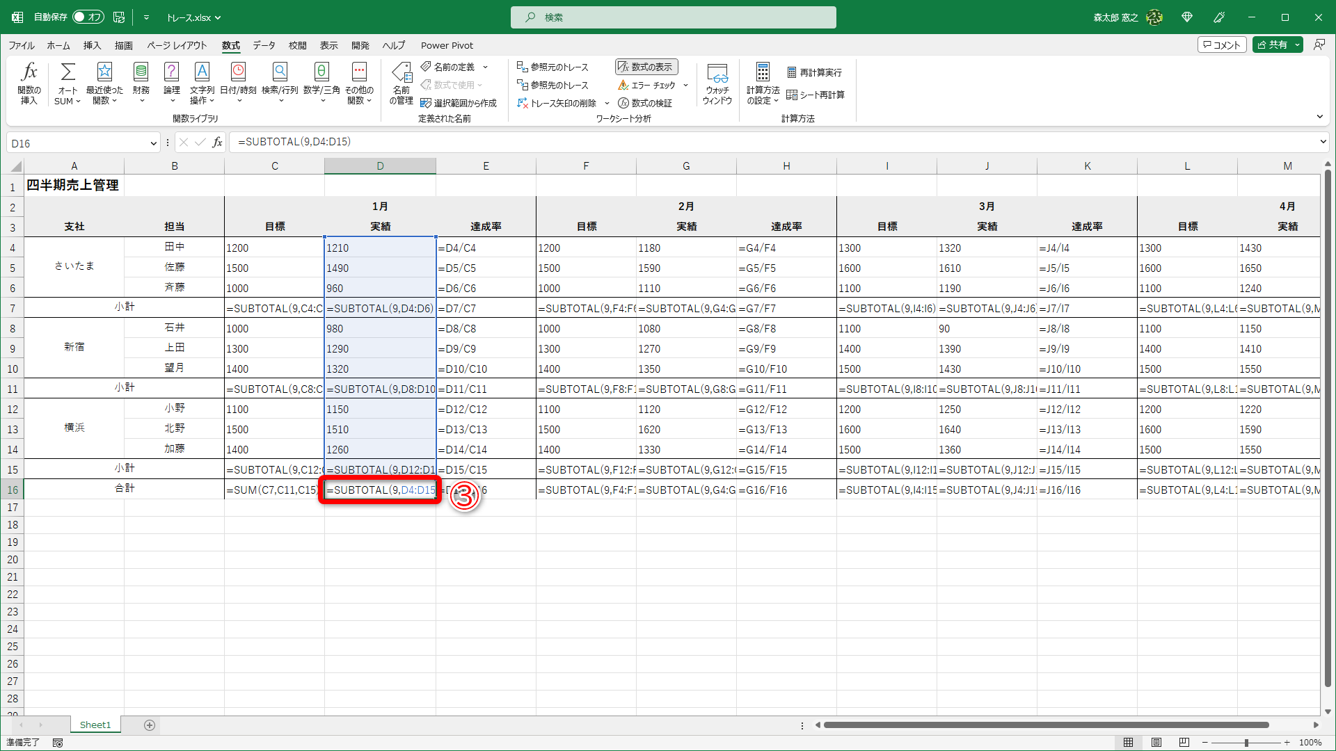Click Evaluate Formula (数式の検証) icon

[624, 103]
